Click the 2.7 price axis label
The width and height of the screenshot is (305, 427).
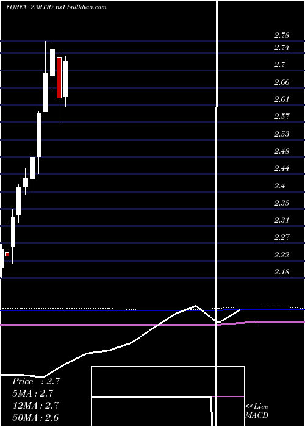[279, 65]
